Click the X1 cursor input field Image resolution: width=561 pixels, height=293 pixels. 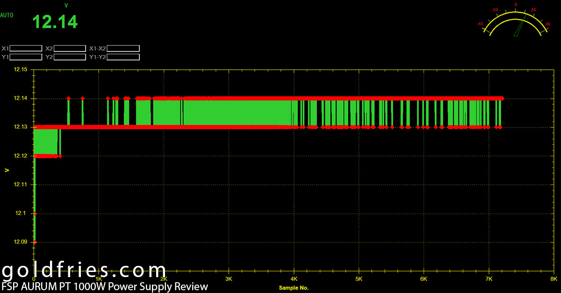(x=26, y=48)
